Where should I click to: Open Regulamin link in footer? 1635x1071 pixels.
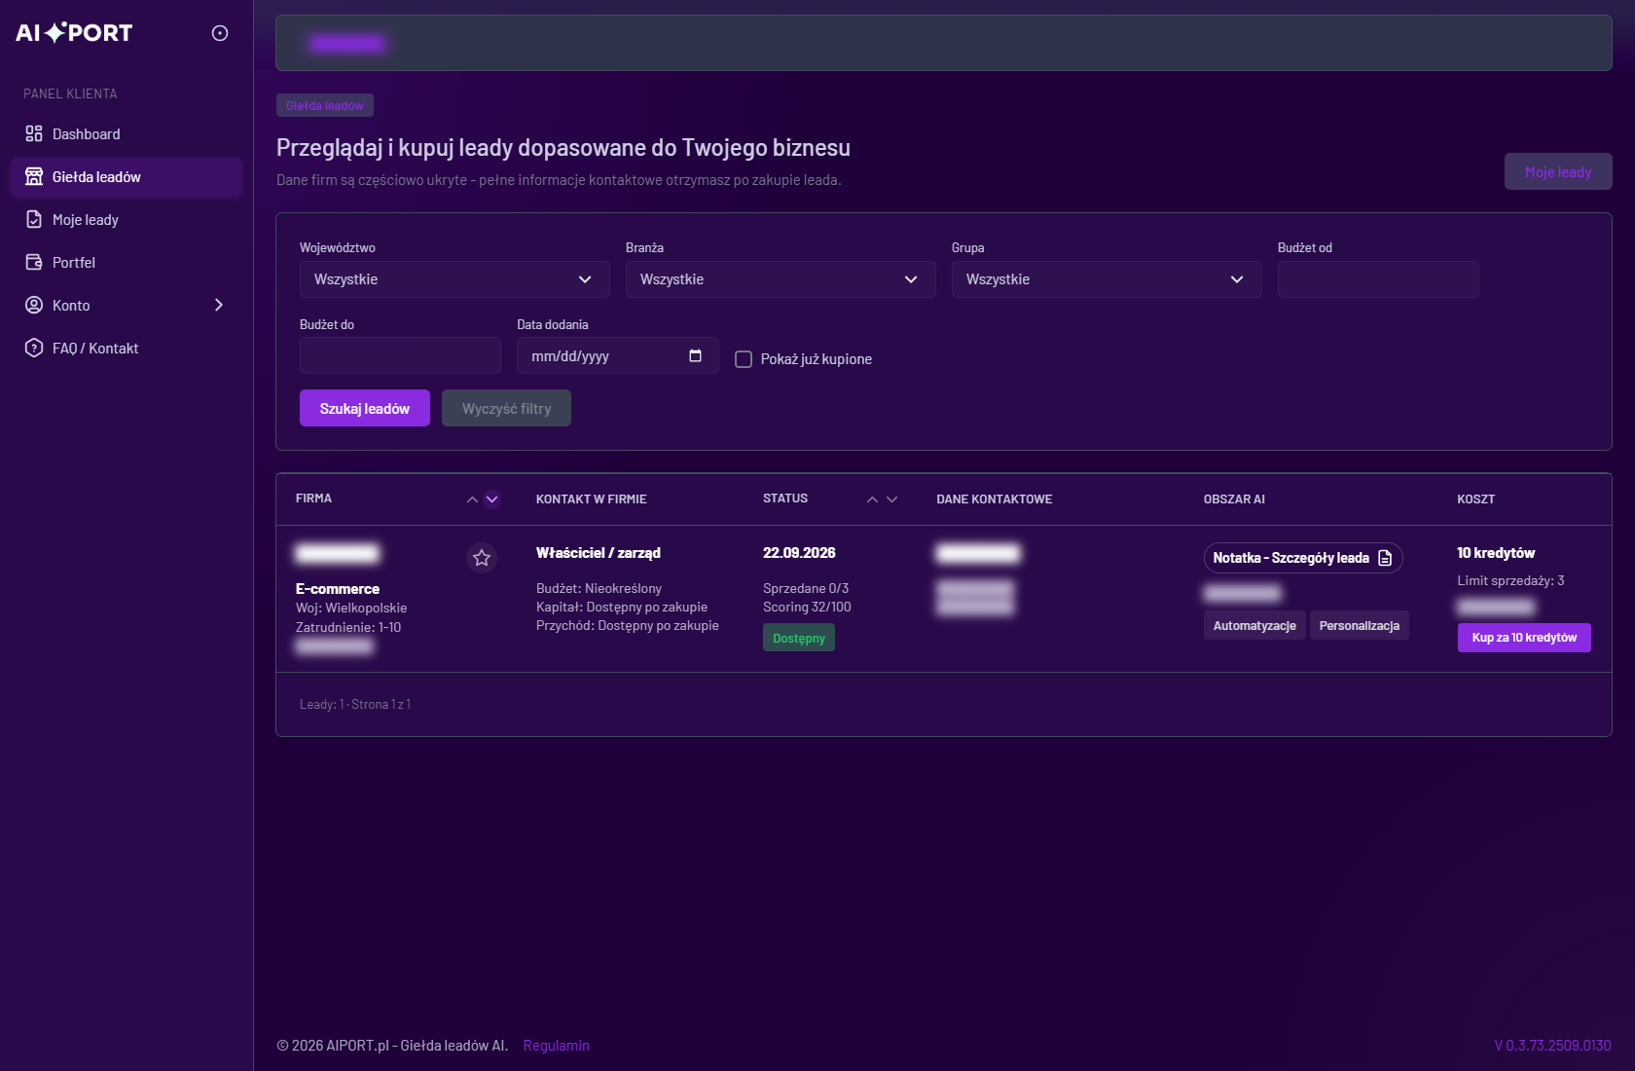pyautogui.click(x=557, y=1045)
